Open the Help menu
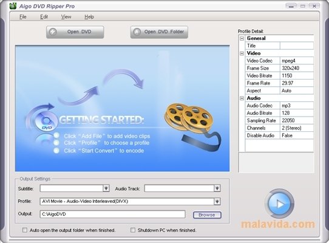This screenshot has width=329, height=243. tap(89, 17)
